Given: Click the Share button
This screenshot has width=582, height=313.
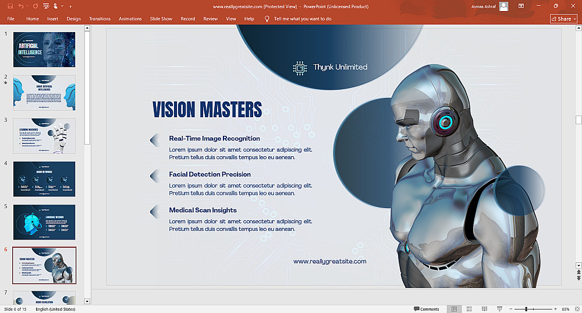Looking at the screenshot, I should (563, 19).
